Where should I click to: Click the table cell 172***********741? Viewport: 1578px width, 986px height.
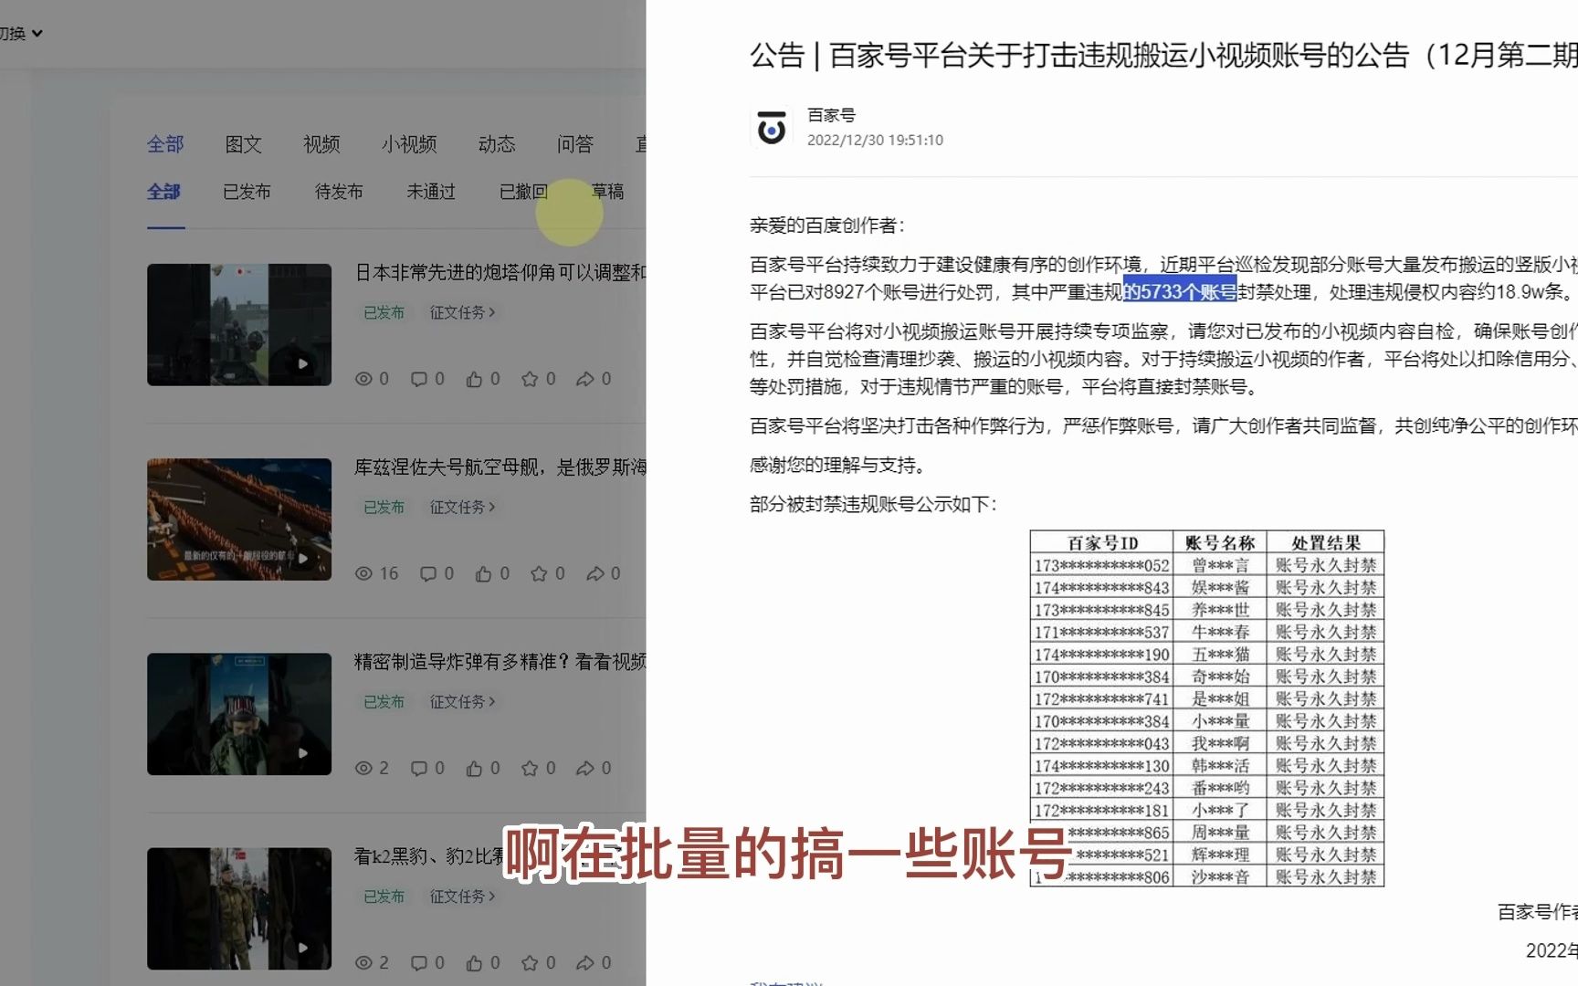(1101, 698)
